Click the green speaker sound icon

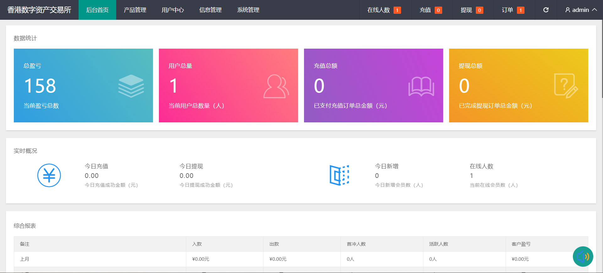click(x=583, y=256)
